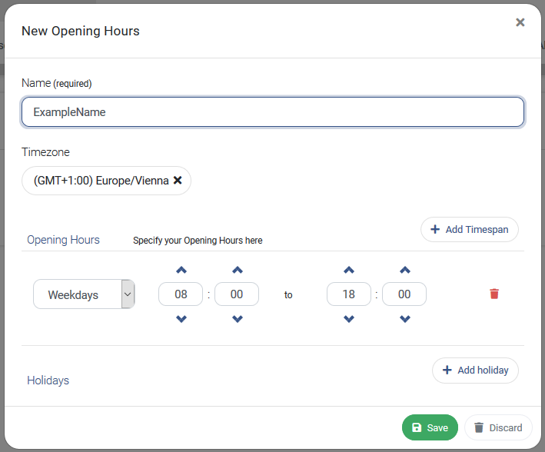Increase the closing hour value
Viewport: 545px width, 452px height.
(349, 270)
